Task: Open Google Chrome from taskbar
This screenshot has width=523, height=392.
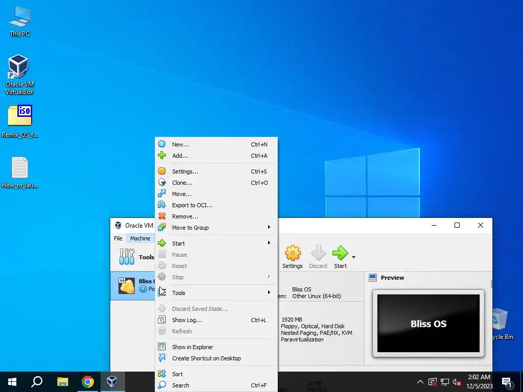Action: [88, 382]
